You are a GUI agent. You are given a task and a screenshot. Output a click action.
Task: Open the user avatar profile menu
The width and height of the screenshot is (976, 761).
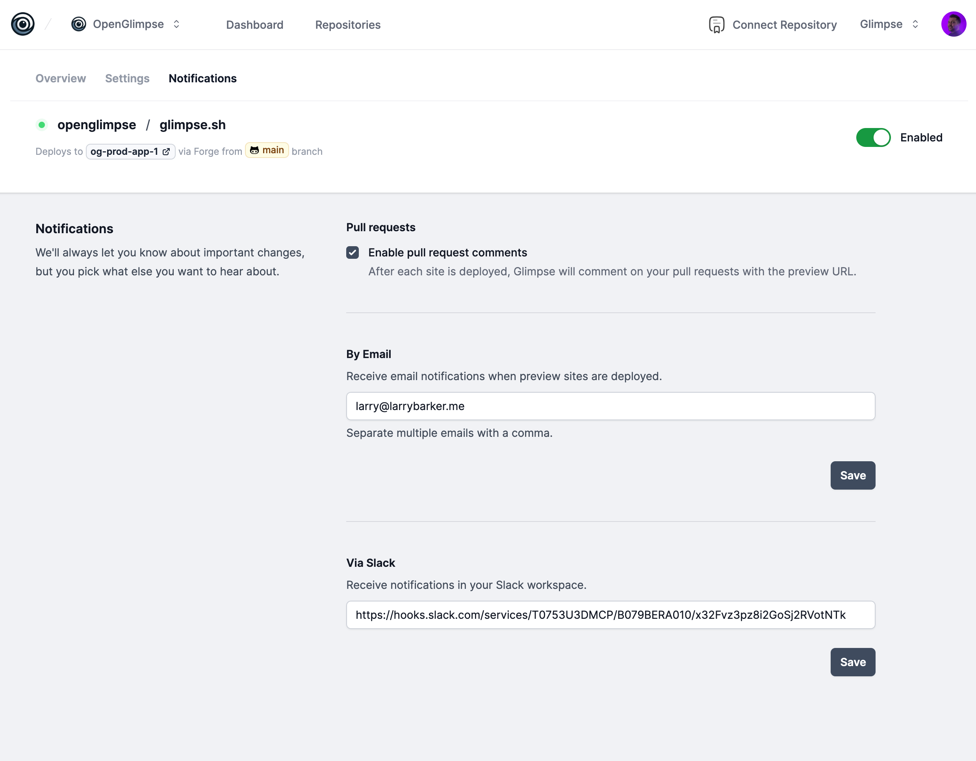[953, 24]
